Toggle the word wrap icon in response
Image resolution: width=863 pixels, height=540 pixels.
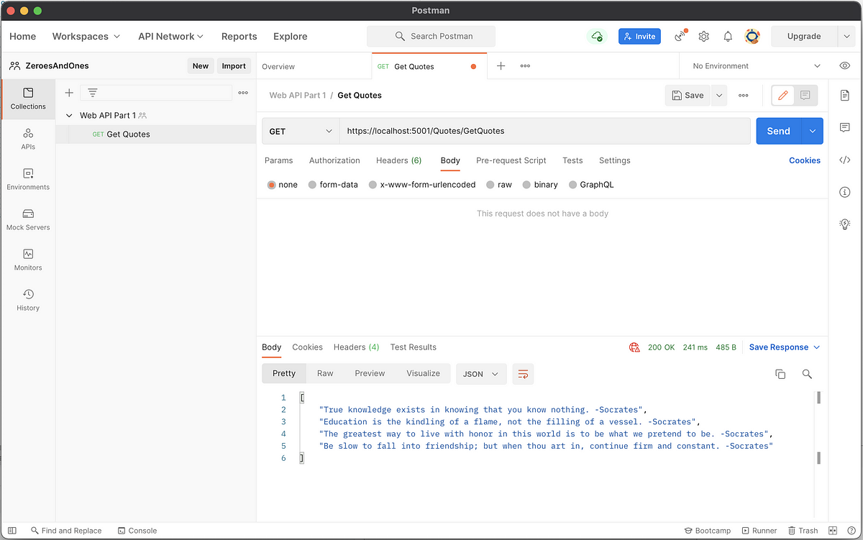point(523,374)
